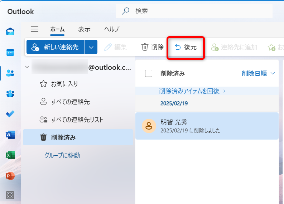This screenshot has height=204, width=284.
Task: Toggle the hamburger navigation pane button
Action: point(34,29)
